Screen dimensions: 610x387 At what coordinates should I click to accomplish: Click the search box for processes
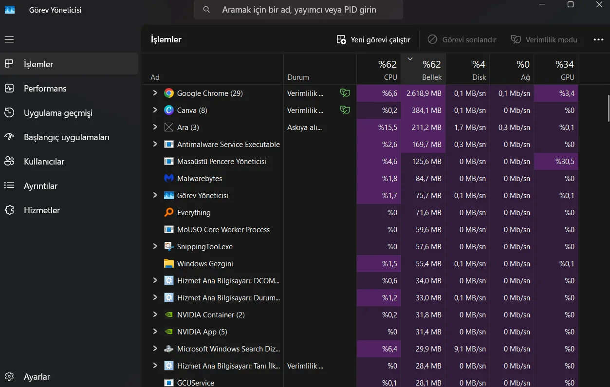pos(299,10)
